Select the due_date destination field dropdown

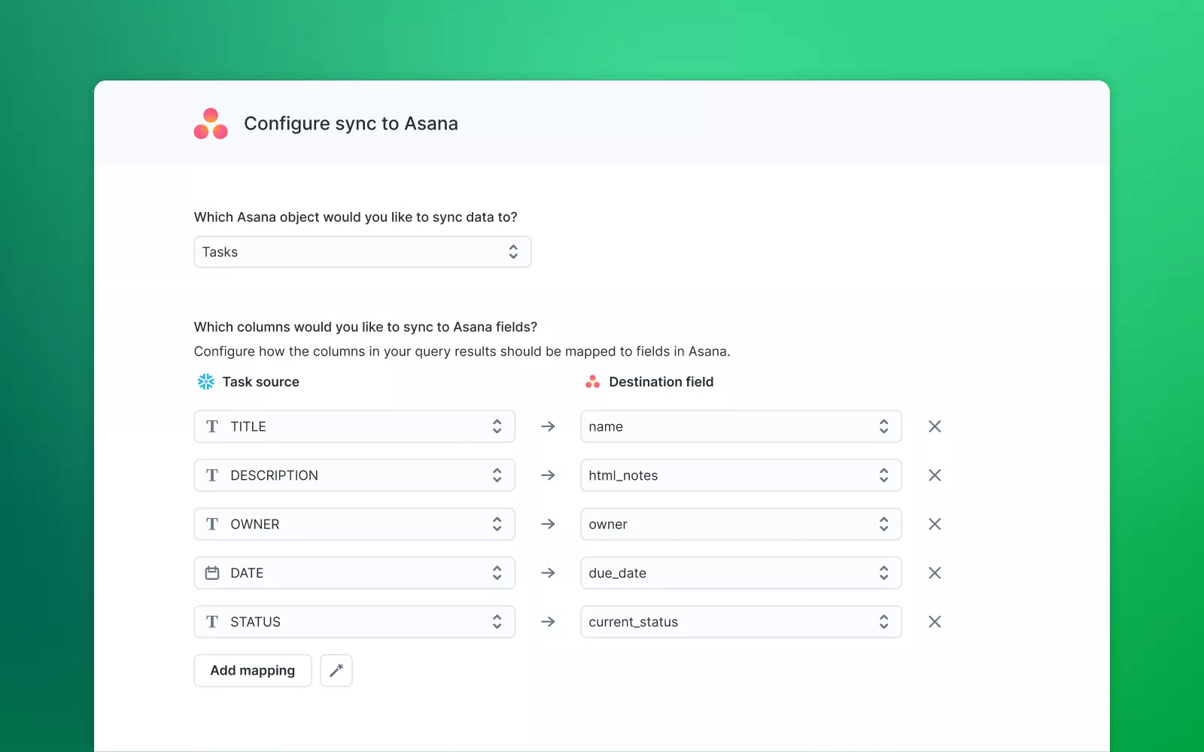[740, 573]
